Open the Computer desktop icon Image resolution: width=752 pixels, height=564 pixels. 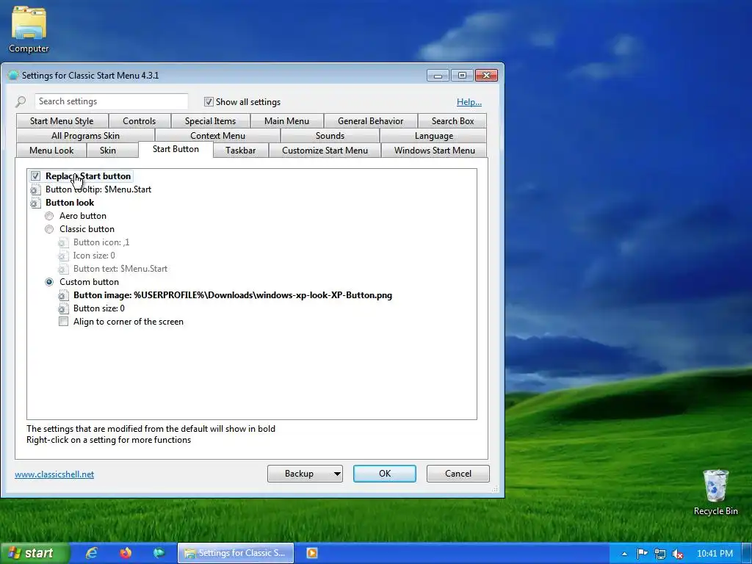pos(29,29)
